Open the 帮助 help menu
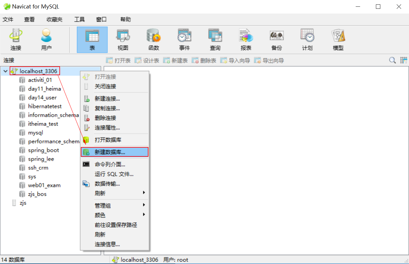 click(x=126, y=19)
